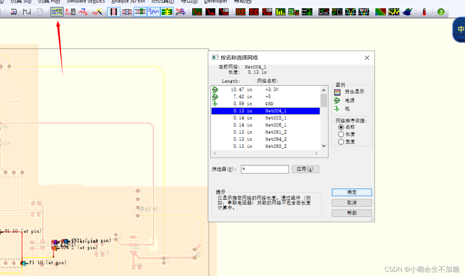
Task: Run thermal simulation thermometer icon
Action: coord(424,12)
